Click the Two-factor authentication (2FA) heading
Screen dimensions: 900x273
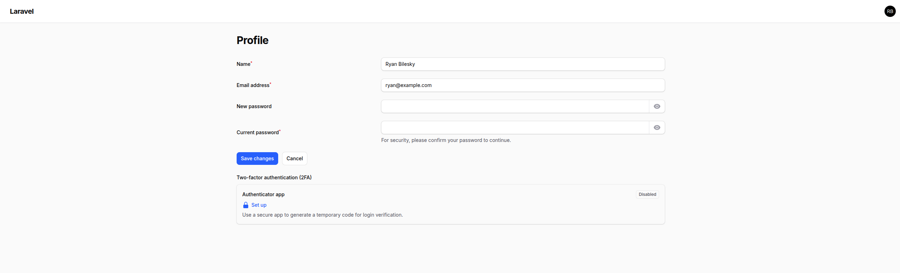pos(274,178)
